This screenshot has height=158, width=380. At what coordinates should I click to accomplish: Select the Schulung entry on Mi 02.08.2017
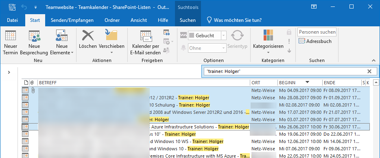196,105
